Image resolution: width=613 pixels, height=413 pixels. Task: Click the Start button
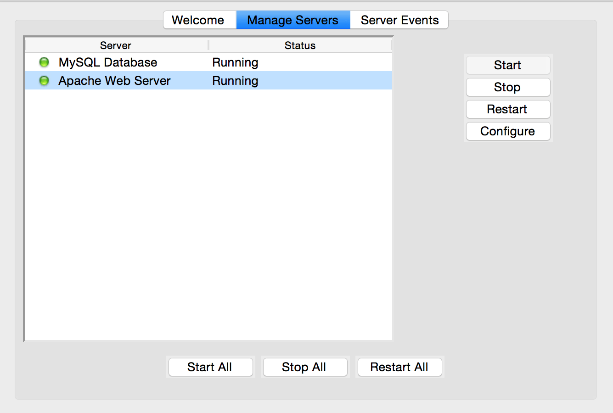[508, 65]
